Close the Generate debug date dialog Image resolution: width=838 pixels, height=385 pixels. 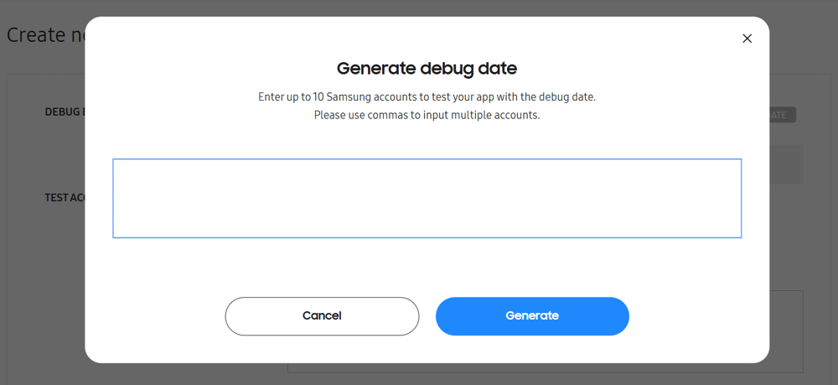pos(747,39)
